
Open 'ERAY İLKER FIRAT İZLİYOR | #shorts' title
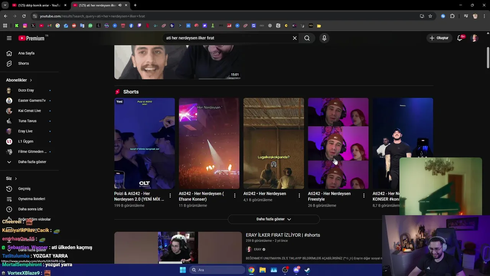click(x=283, y=235)
